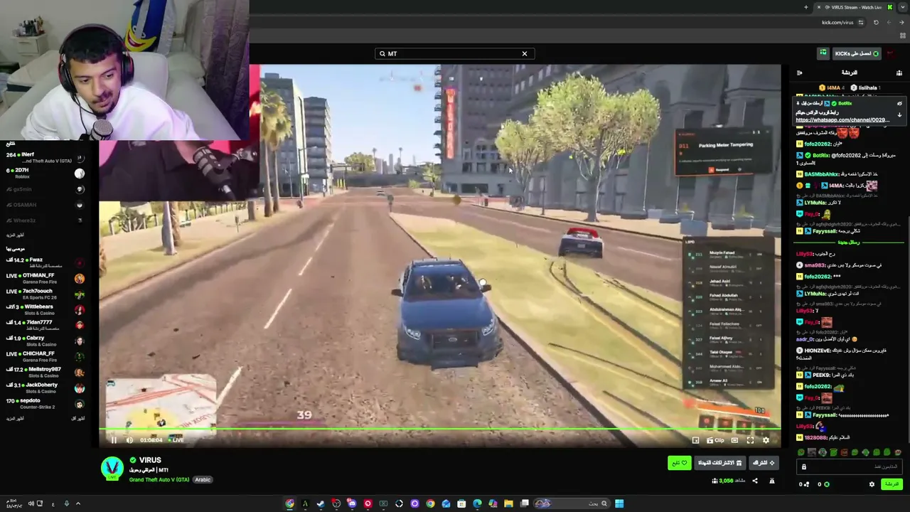
Task: Jump to LIVE in the player
Action: [x=176, y=440]
